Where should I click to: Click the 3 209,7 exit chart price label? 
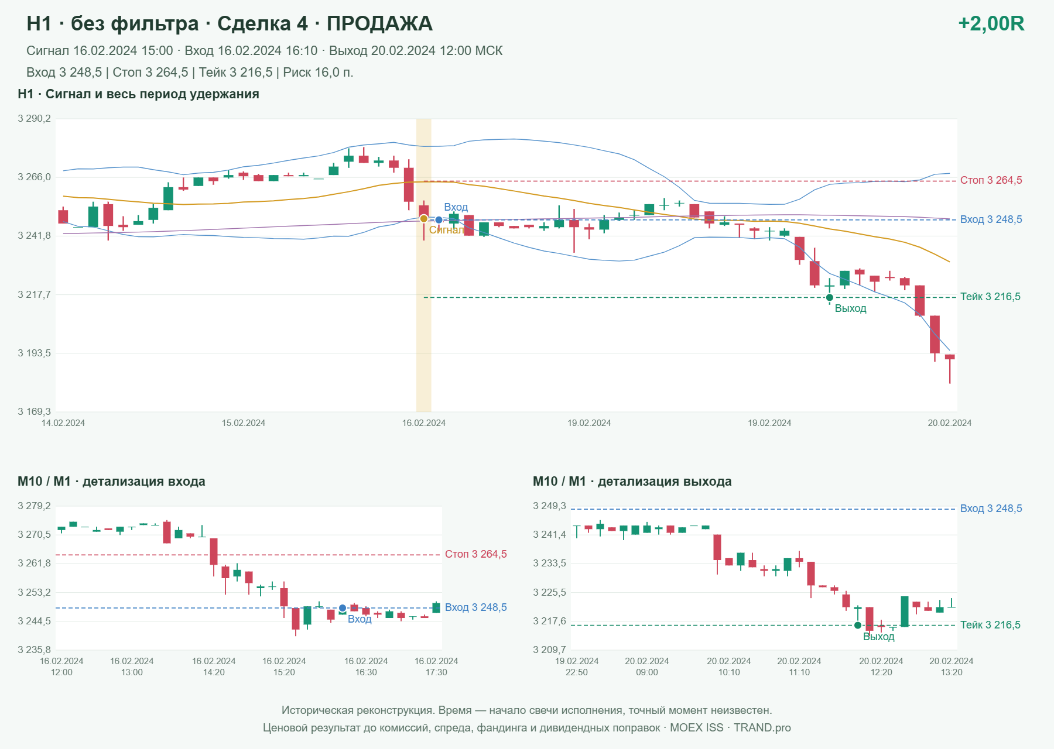coord(549,650)
